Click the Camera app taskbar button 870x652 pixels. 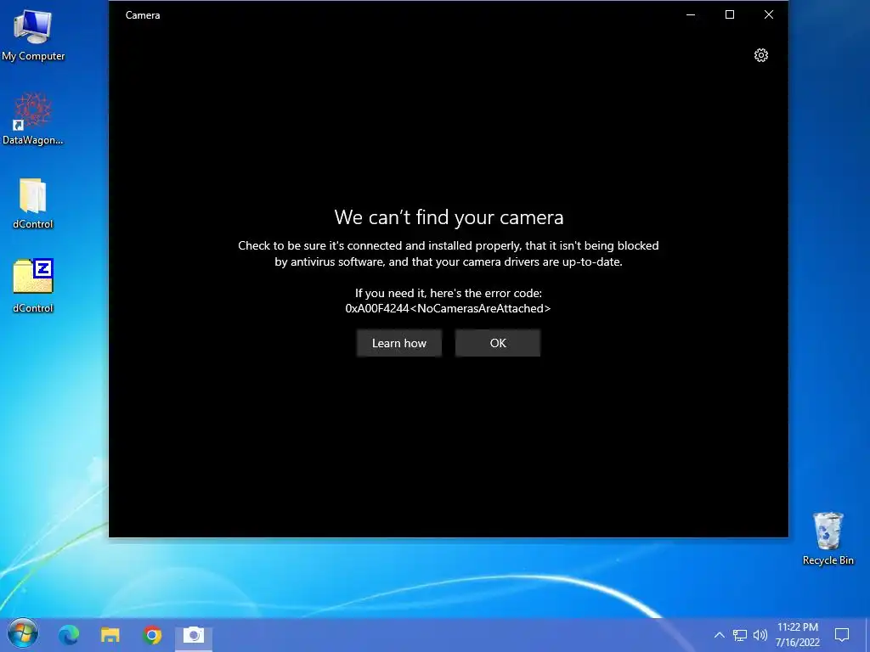point(194,635)
